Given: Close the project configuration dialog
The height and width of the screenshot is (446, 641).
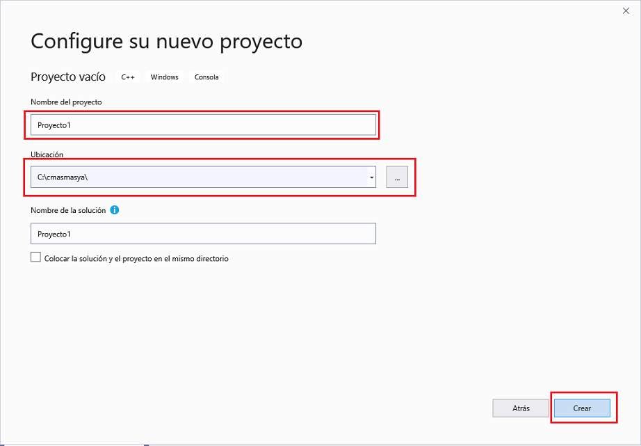Looking at the screenshot, I should tap(624, 11).
